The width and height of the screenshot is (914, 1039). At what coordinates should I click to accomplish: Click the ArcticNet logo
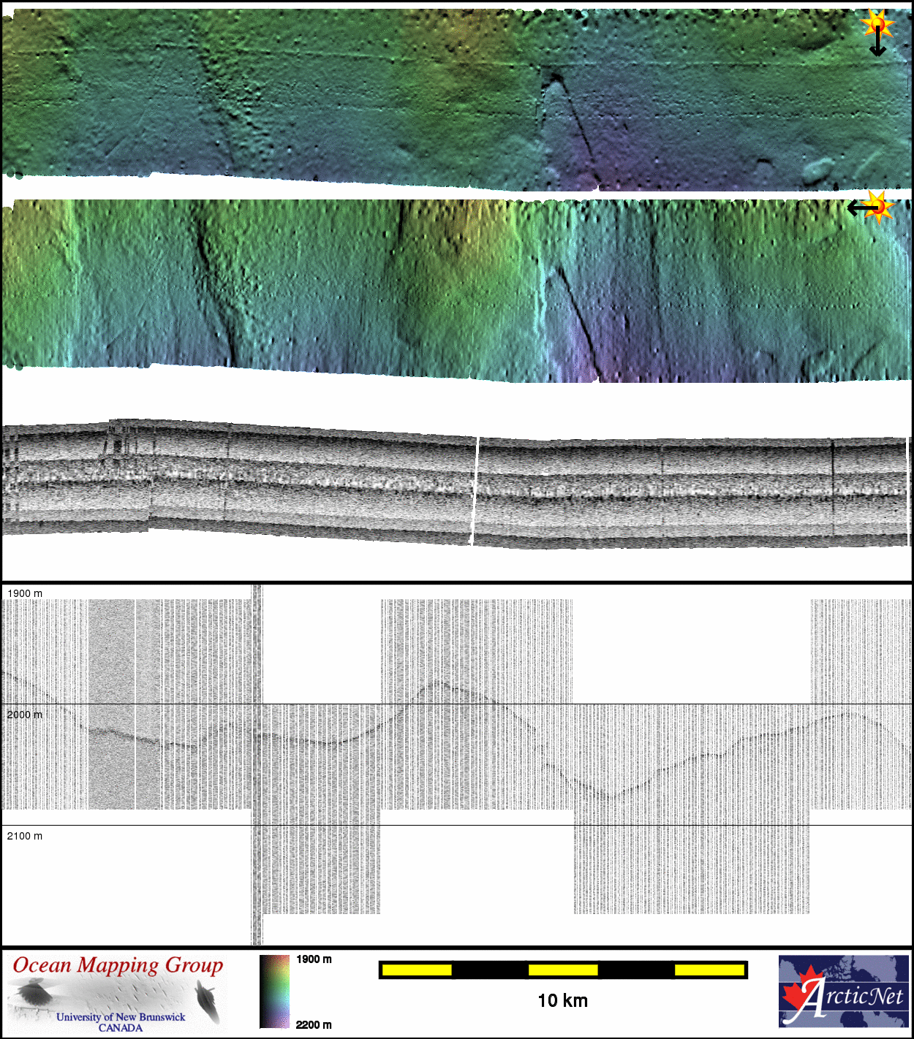843,992
